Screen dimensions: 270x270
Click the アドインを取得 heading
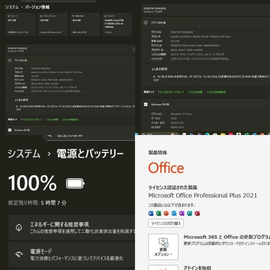(x=197, y=268)
